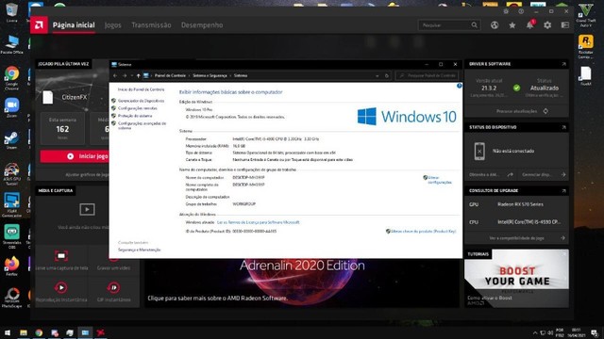604x339 pixels.
Task: Click the Reprodução instantânea icon
Action: click(x=60, y=287)
